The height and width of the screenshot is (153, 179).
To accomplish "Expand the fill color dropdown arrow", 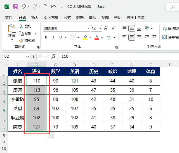I will 91,37.
